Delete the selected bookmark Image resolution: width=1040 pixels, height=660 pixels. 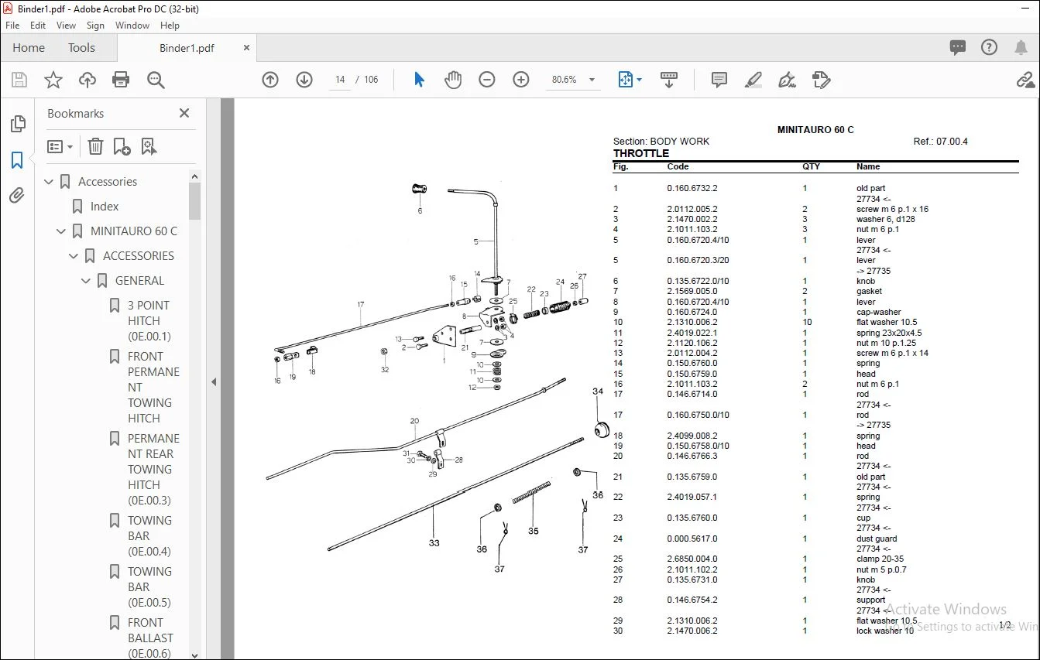pyautogui.click(x=95, y=146)
